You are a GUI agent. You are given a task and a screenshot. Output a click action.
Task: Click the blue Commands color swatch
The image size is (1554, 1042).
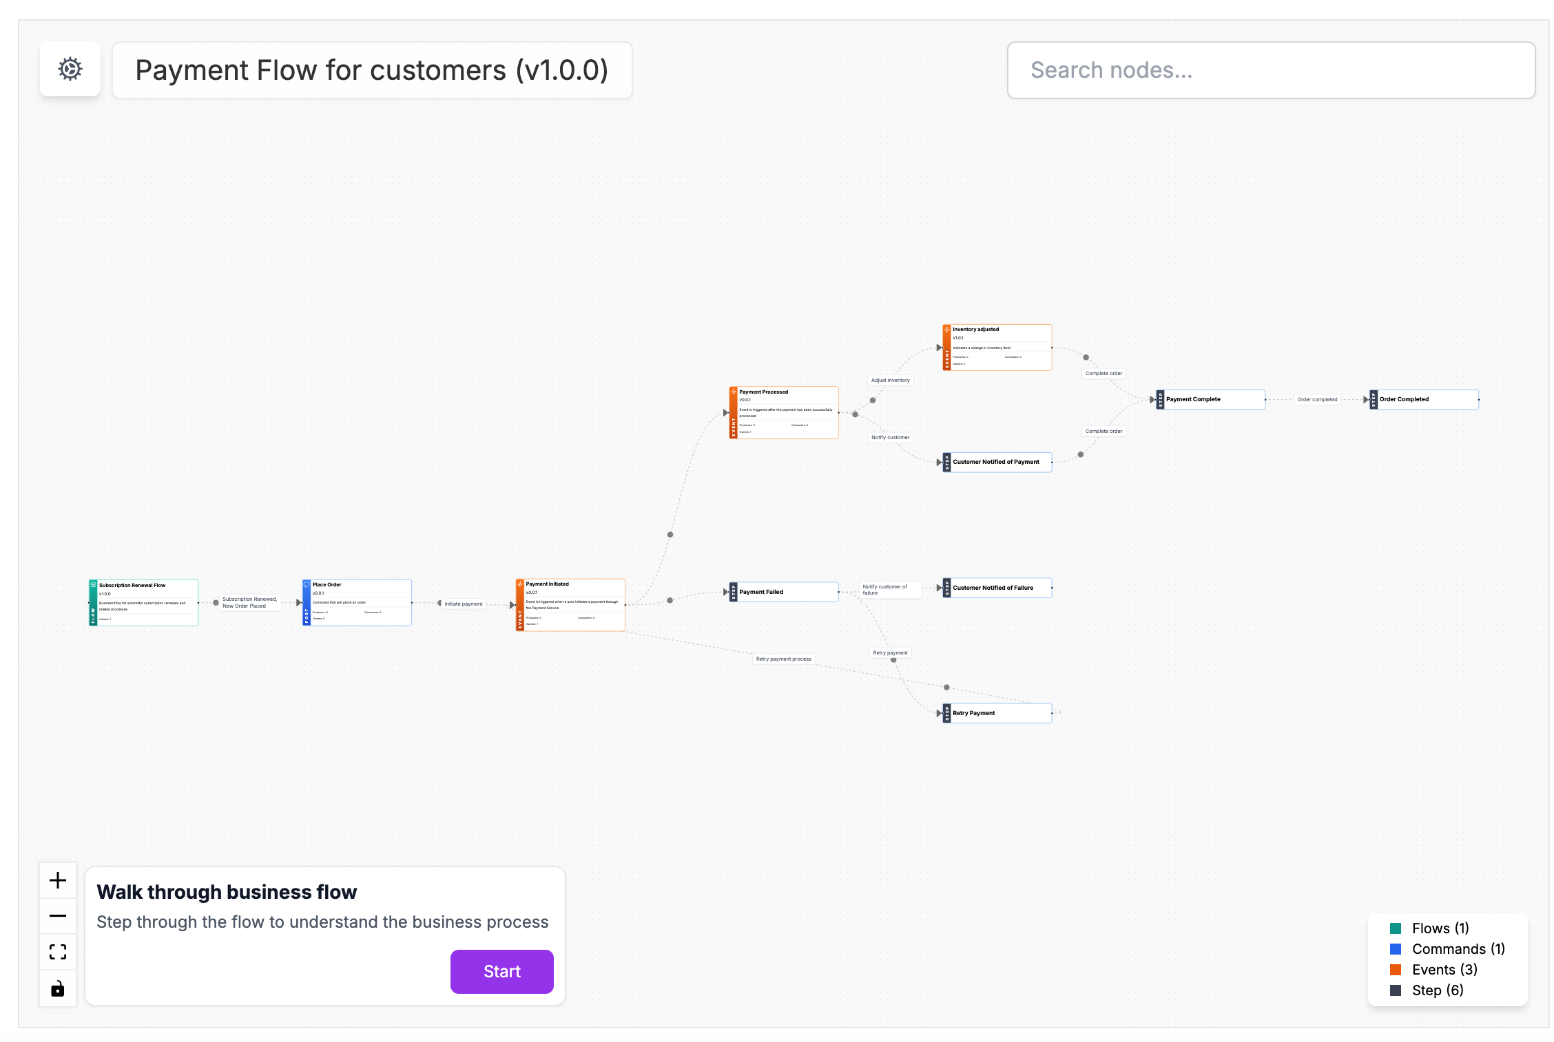1396,949
